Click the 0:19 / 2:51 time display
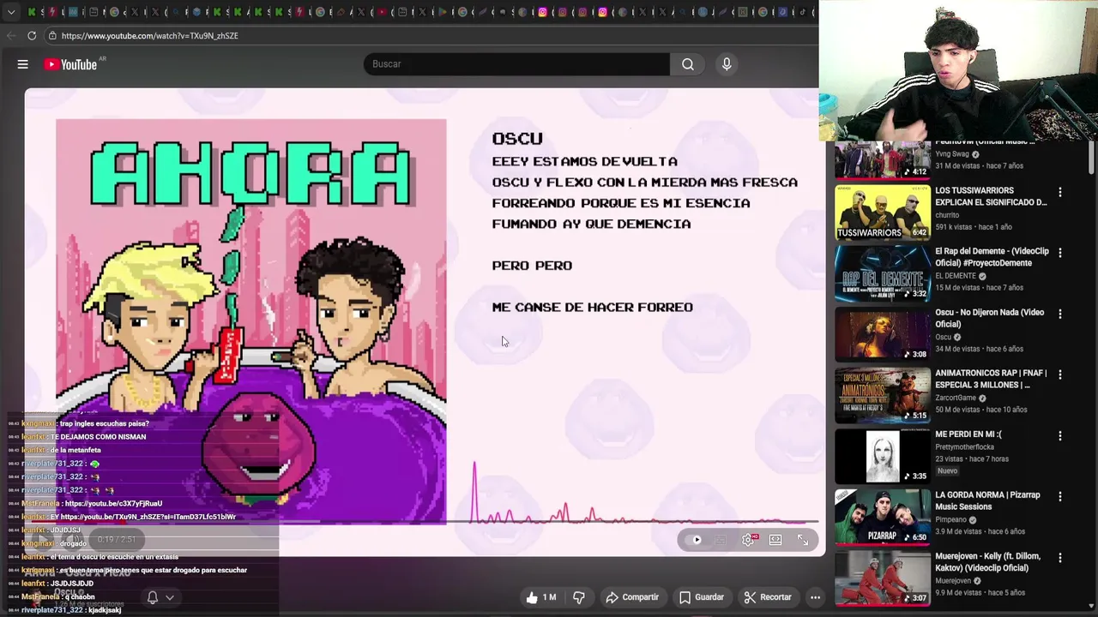Image resolution: width=1098 pixels, height=617 pixels. tap(117, 540)
